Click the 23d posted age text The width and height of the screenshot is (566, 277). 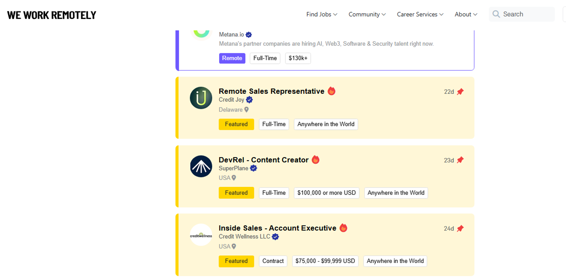(449, 160)
